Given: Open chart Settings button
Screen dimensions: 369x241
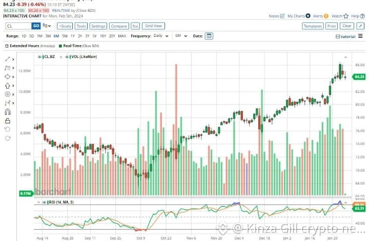Looking at the screenshot, I should tap(98, 26).
